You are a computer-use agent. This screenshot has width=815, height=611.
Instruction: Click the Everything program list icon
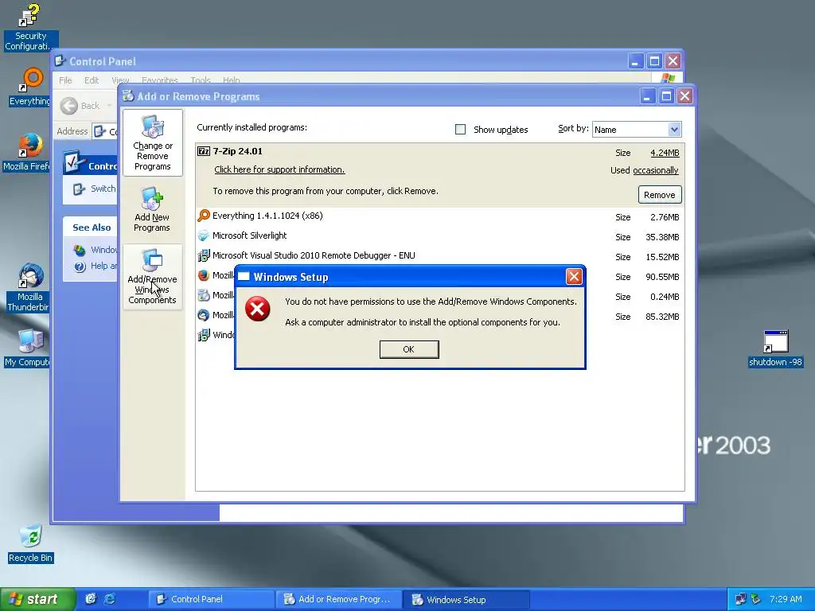(x=203, y=216)
